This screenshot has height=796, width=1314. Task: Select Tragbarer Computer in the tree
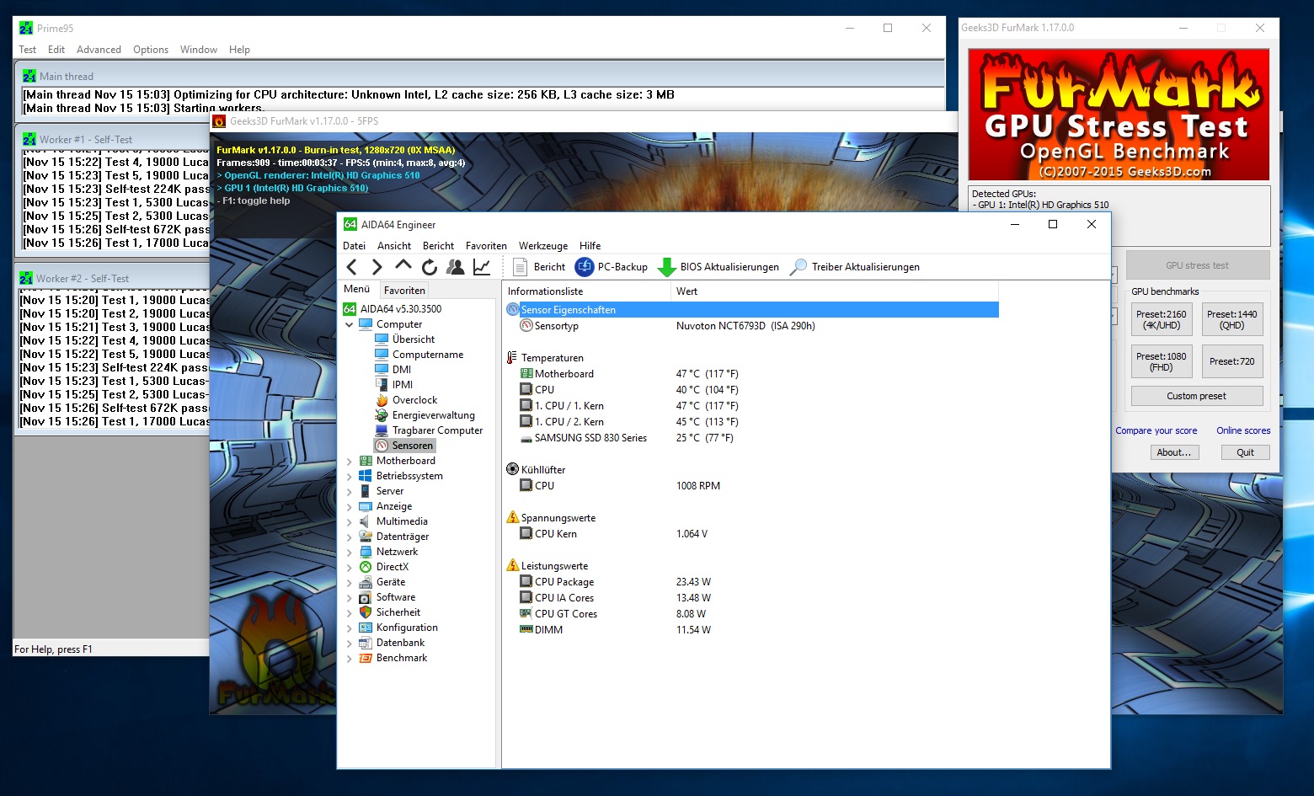point(437,430)
